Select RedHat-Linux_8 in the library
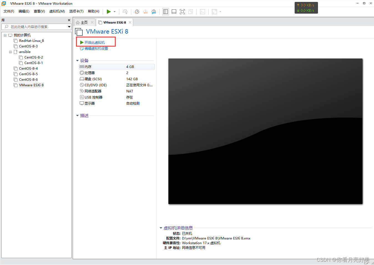 click(x=31, y=41)
